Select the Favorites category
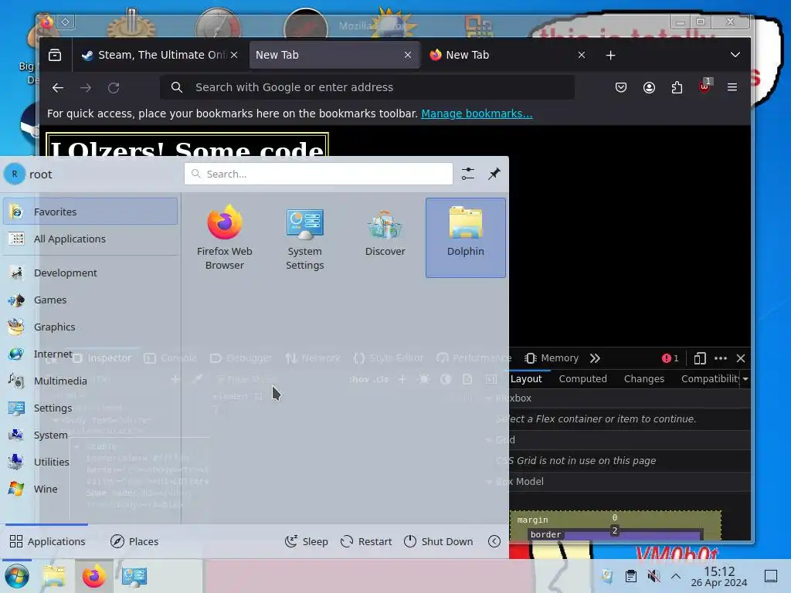The width and height of the screenshot is (791, 593). click(x=90, y=212)
